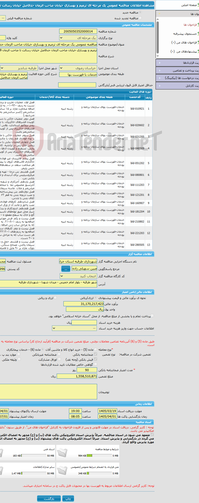This screenshot has height=503, width=199.
Task: Click the سایر مدارک/اطلاعات document label
Action: coord(44,467)
